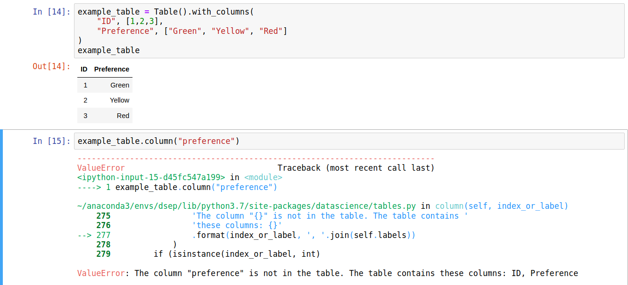Select the Green cell in table output
Screen dimensions: 628x285
coord(120,85)
